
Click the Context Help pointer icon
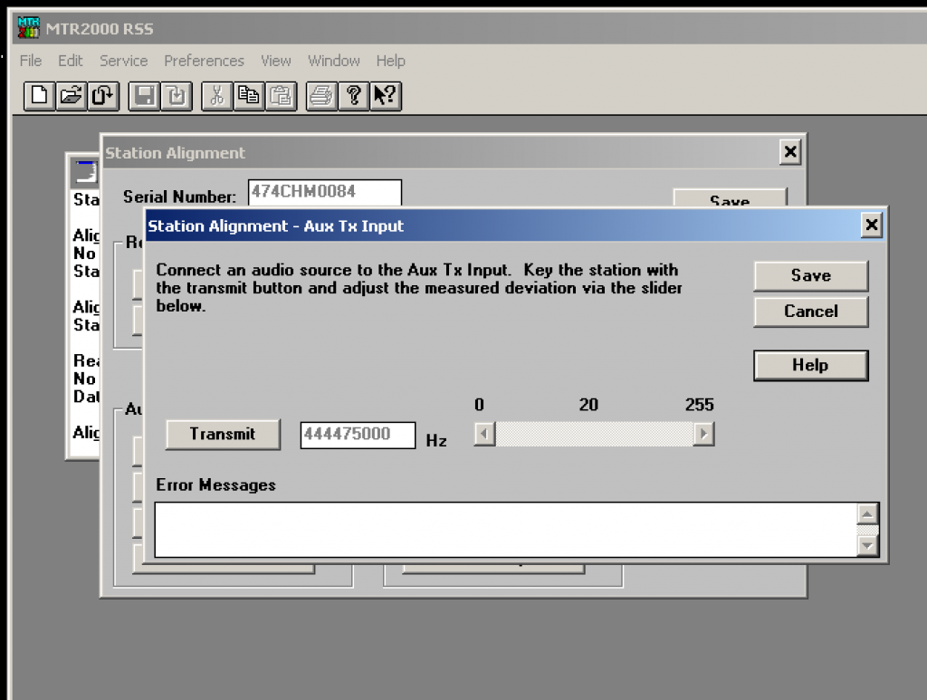[x=386, y=96]
